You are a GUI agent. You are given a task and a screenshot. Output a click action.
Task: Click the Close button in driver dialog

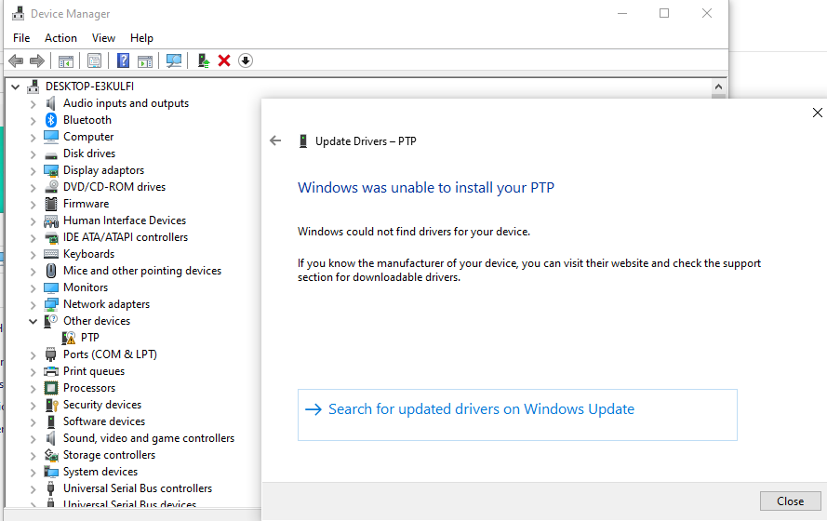point(790,501)
